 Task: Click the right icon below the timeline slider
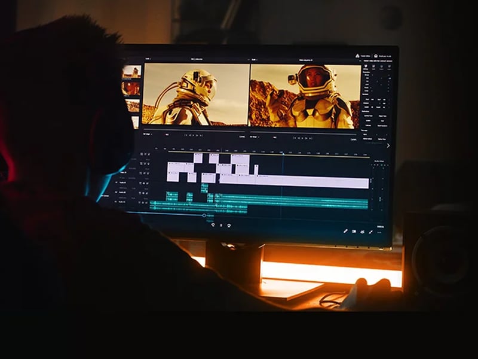229,226
